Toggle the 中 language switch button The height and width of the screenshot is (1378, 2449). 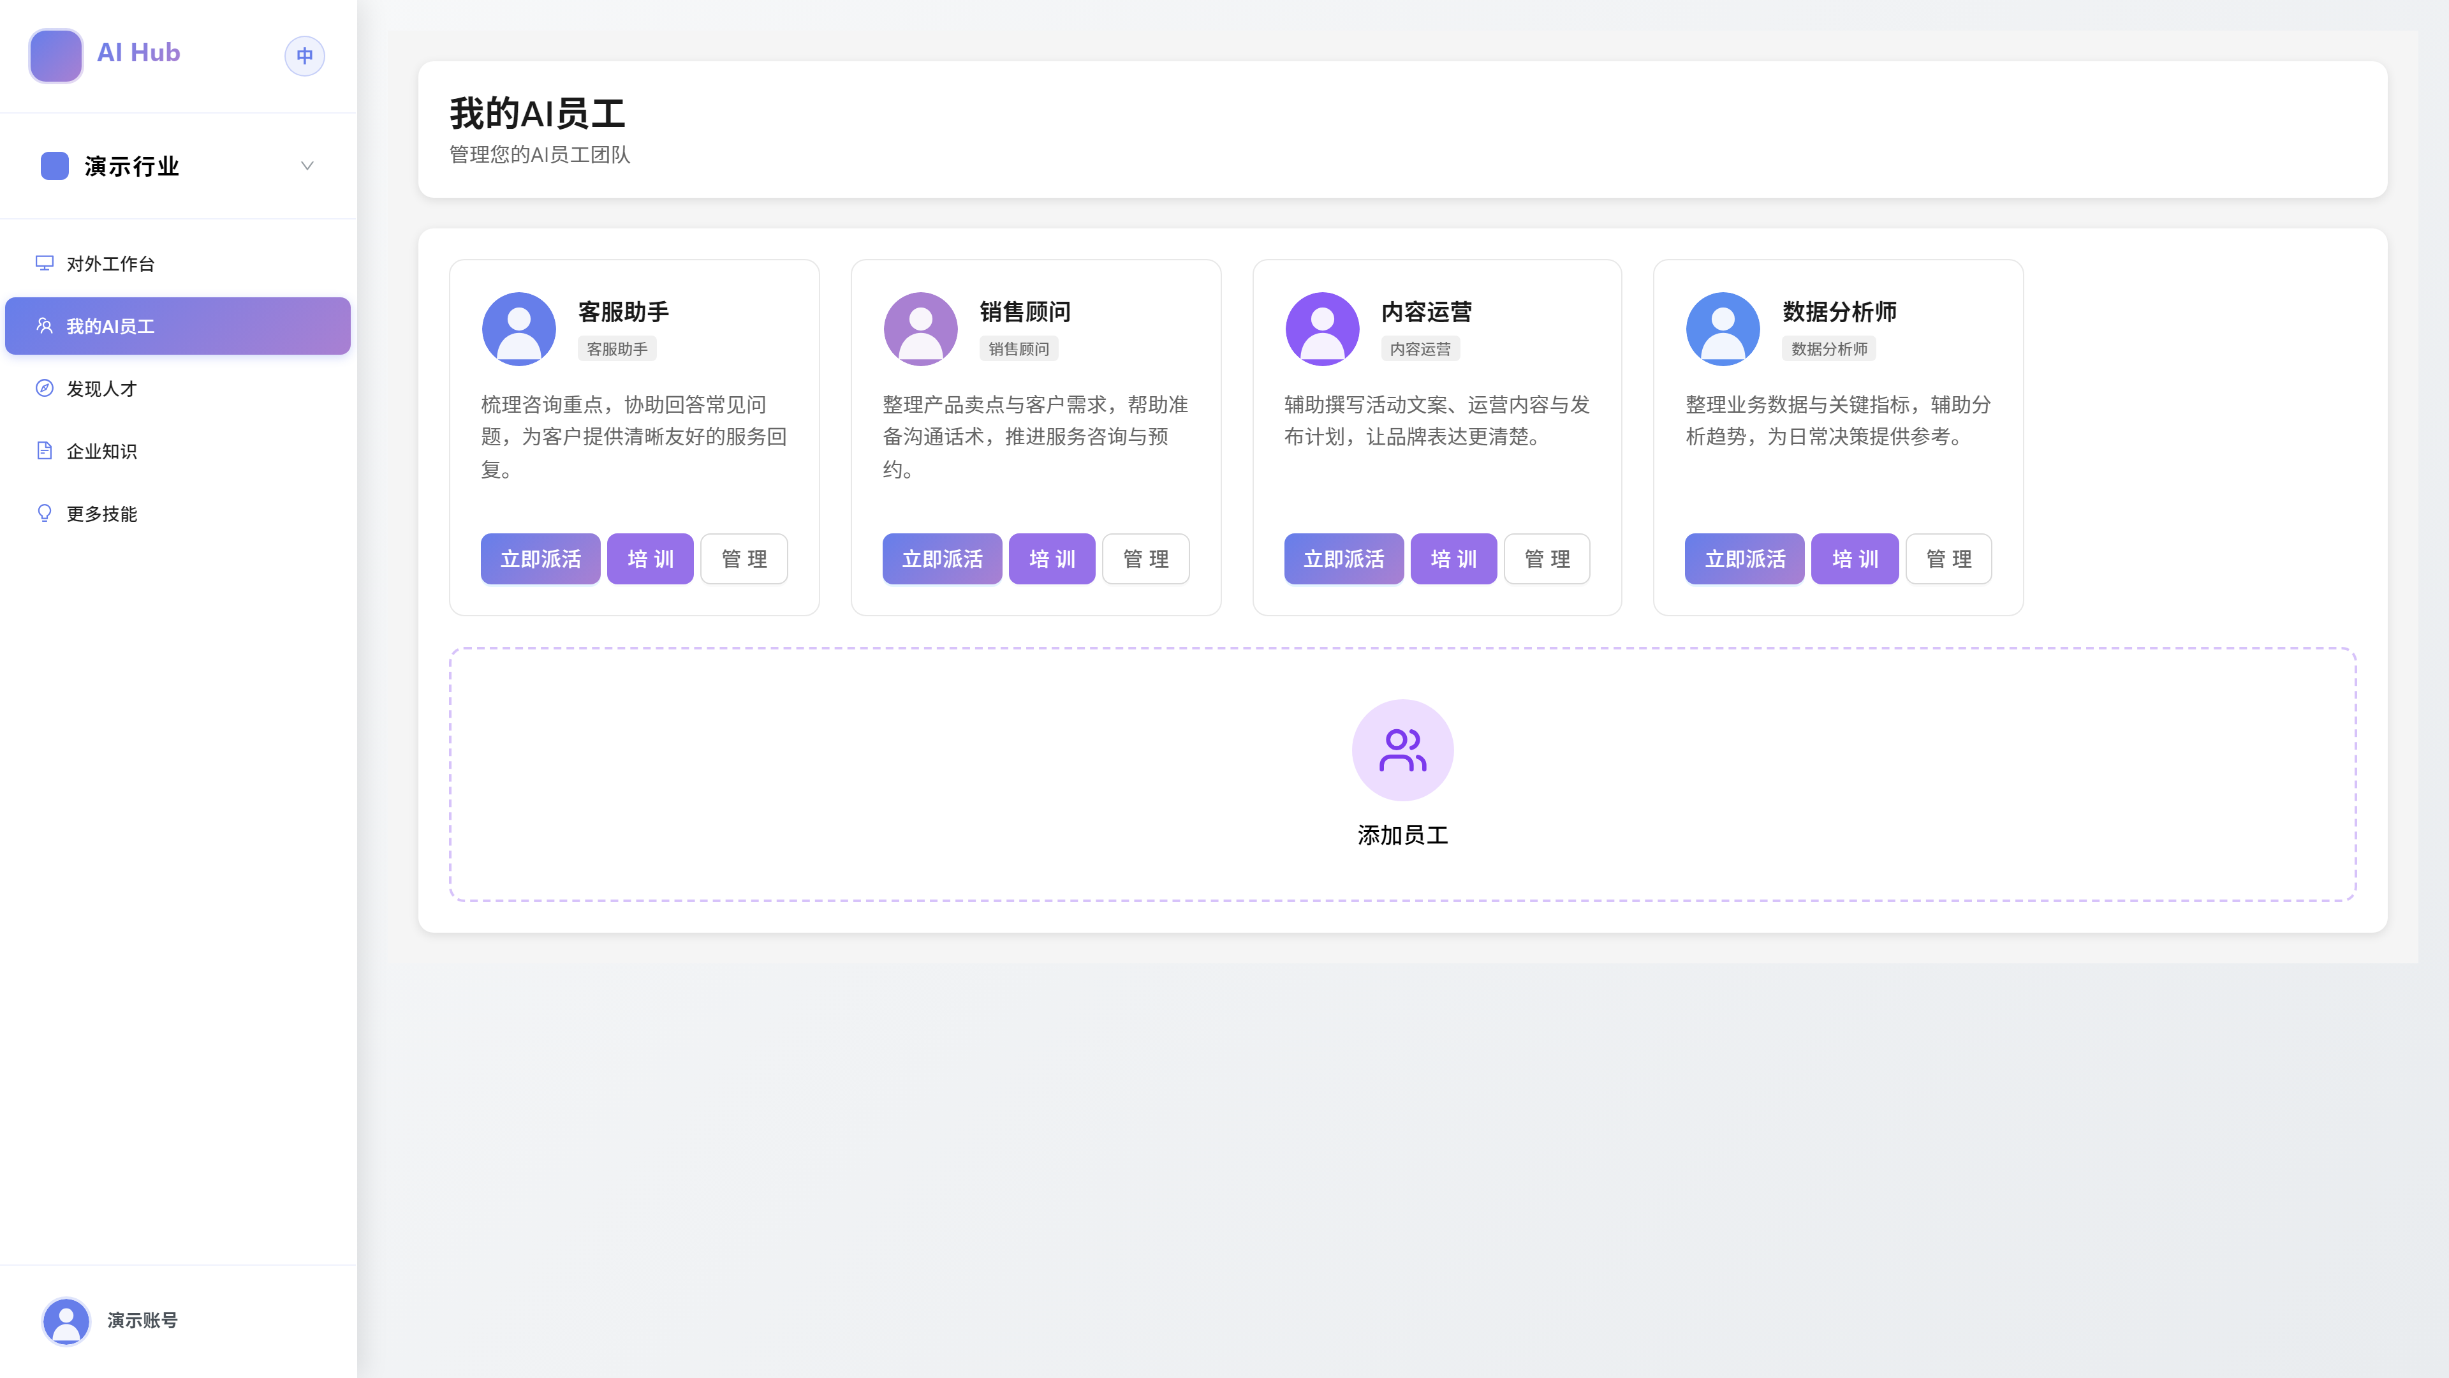click(x=304, y=56)
